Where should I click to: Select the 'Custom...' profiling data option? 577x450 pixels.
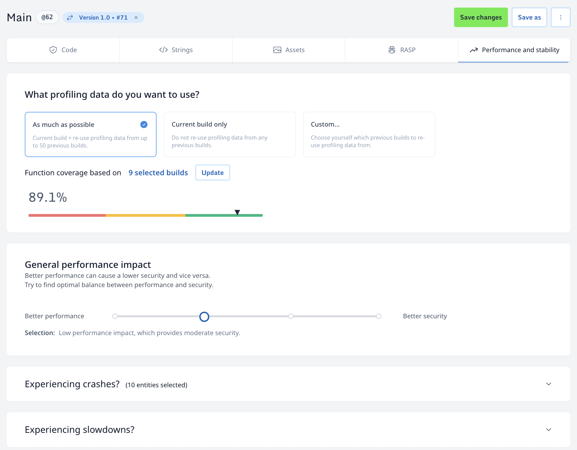[369, 134]
